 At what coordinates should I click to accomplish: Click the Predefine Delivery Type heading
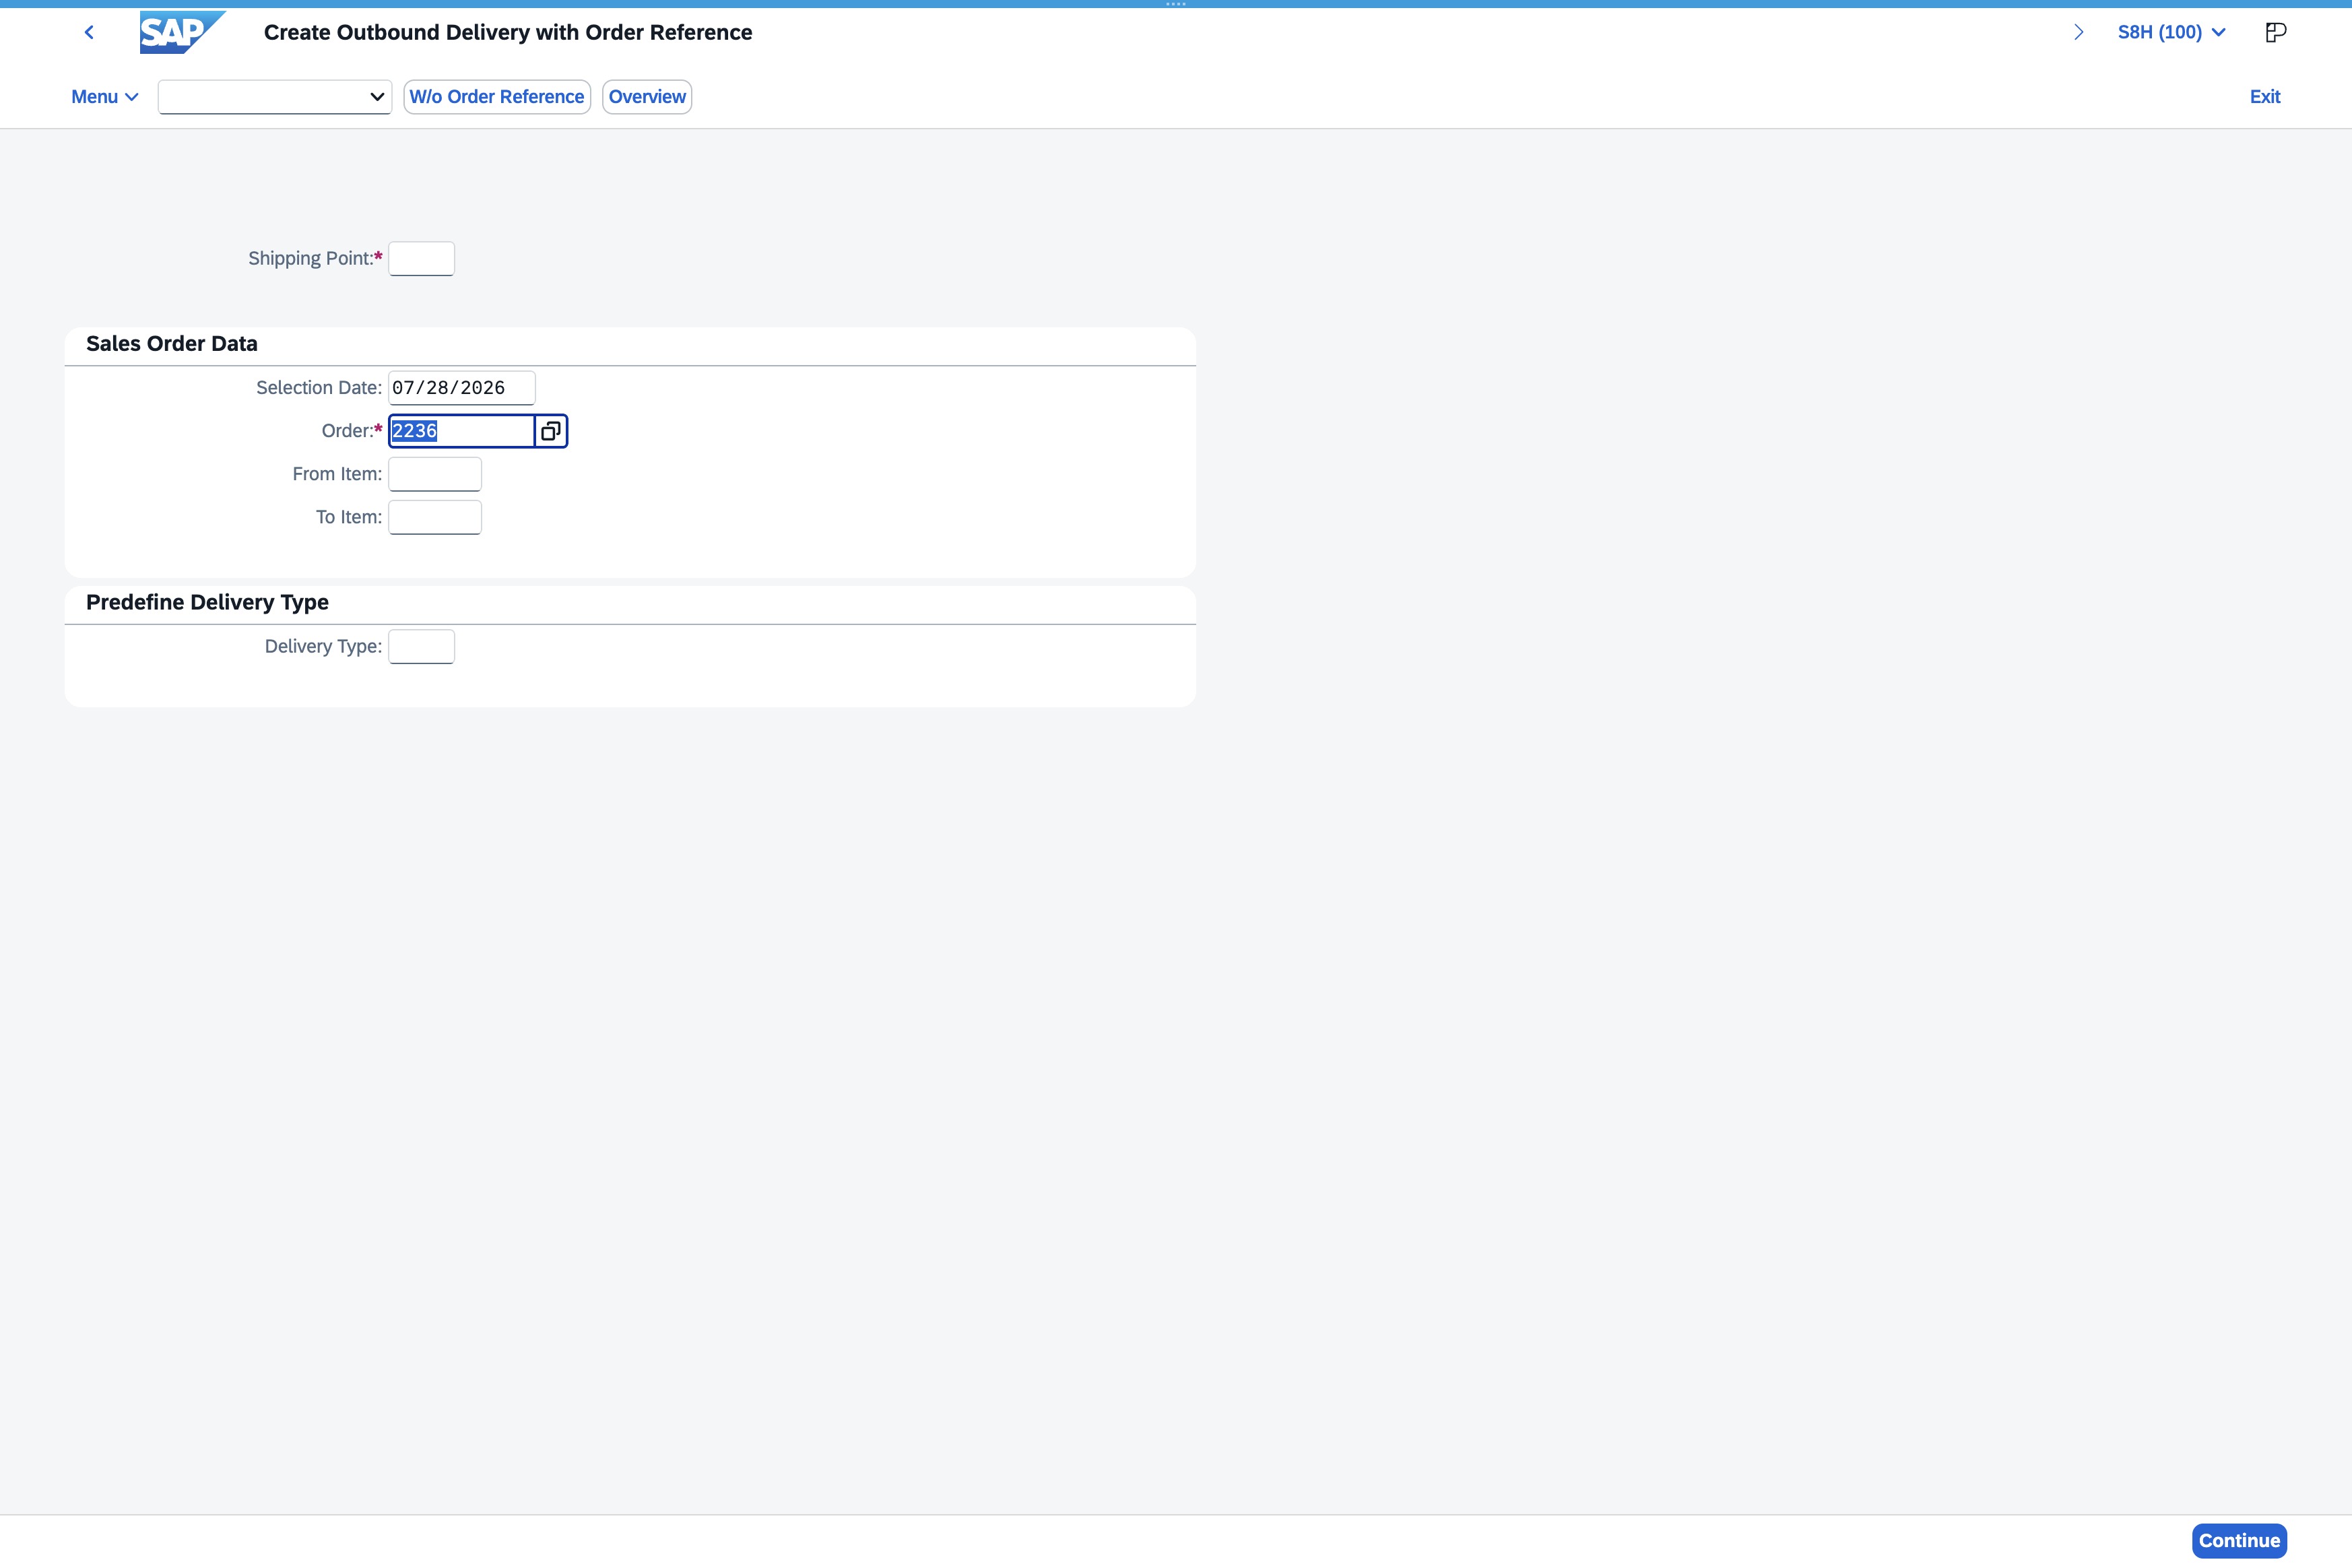pyautogui.click(x=207, y=602)
